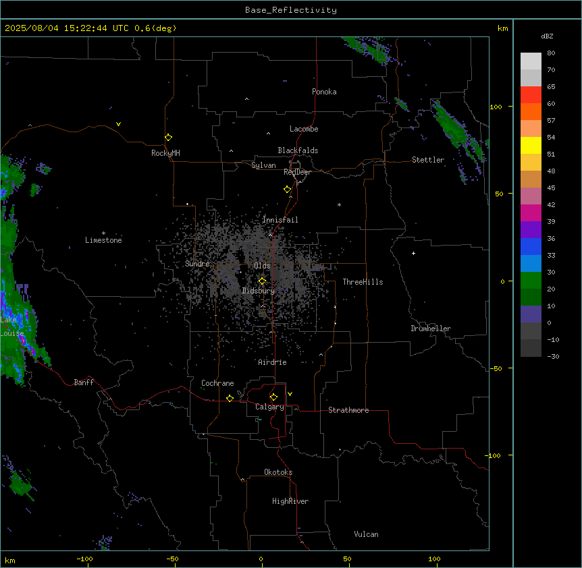This screenshot has width=582, height=568.
Task: Click the Base_Reflectivity title text
Action: pos(291,10)
